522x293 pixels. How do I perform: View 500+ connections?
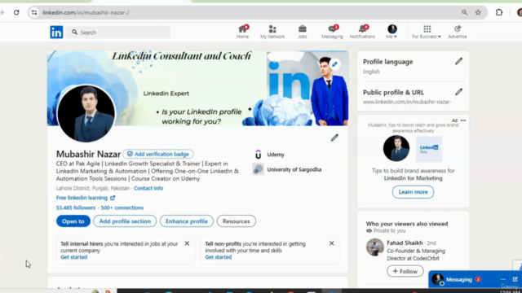(x=122, y=208)
